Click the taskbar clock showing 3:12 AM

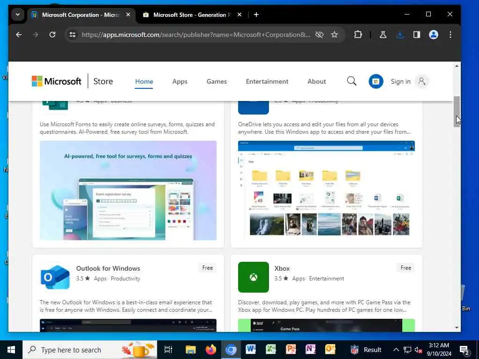point(439,350)
